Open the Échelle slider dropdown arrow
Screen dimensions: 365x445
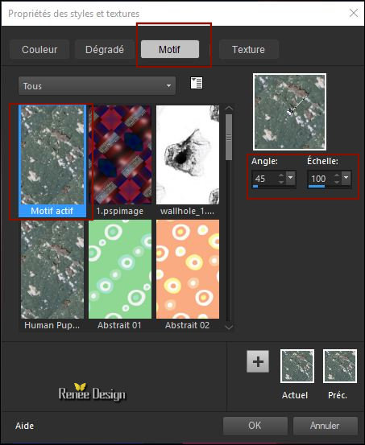pyautogui.click(x=346, y=178)
